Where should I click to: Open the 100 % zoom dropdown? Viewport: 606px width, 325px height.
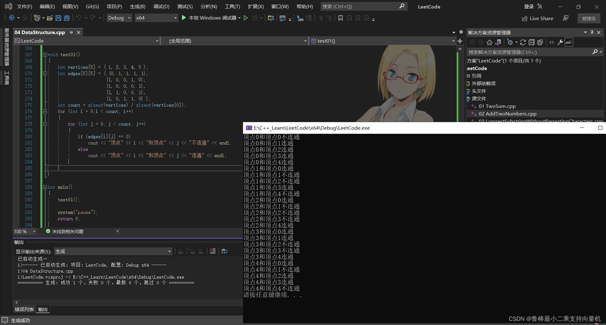pos(25,232)
